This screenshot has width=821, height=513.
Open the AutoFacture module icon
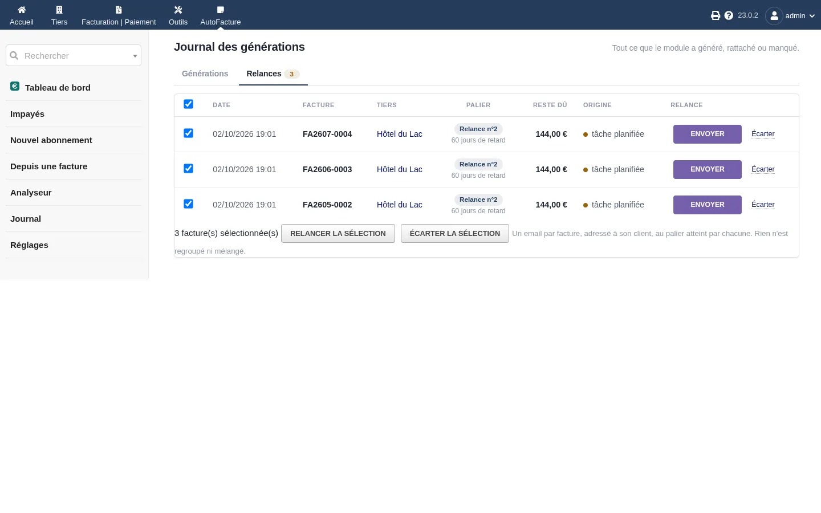(x=221, y=10)
